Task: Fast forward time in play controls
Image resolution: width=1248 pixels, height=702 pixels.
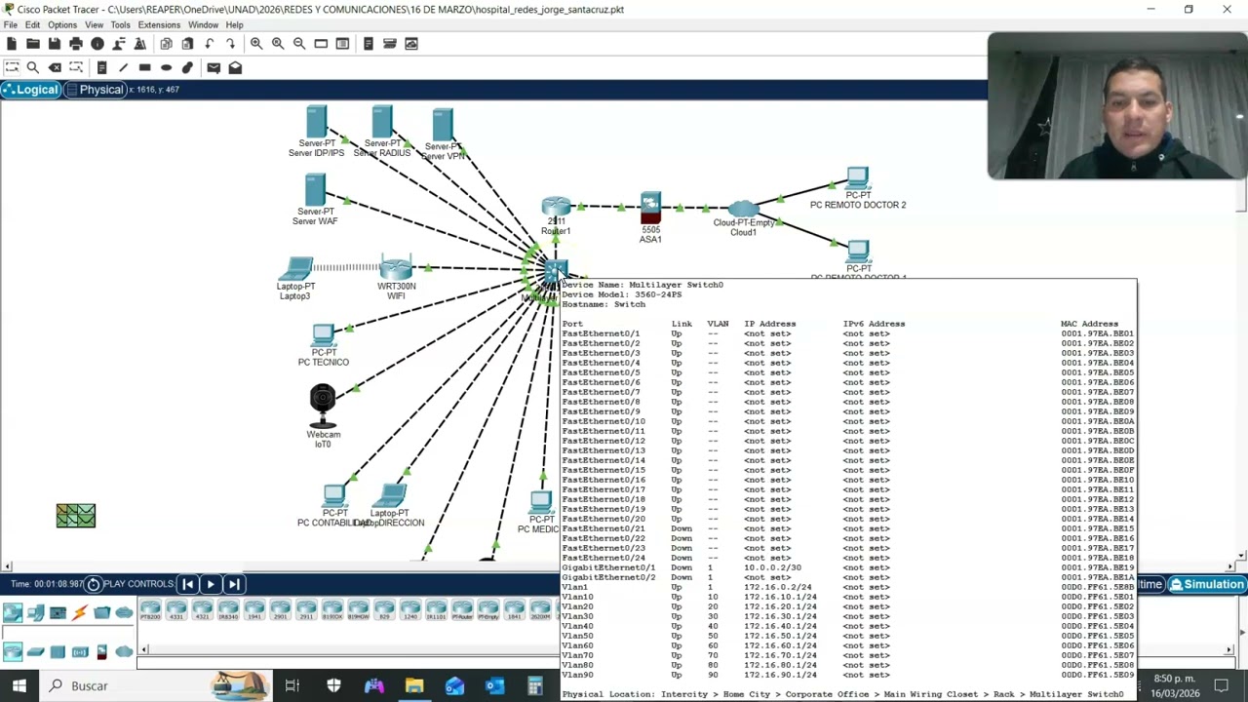Action: [234, 584]
